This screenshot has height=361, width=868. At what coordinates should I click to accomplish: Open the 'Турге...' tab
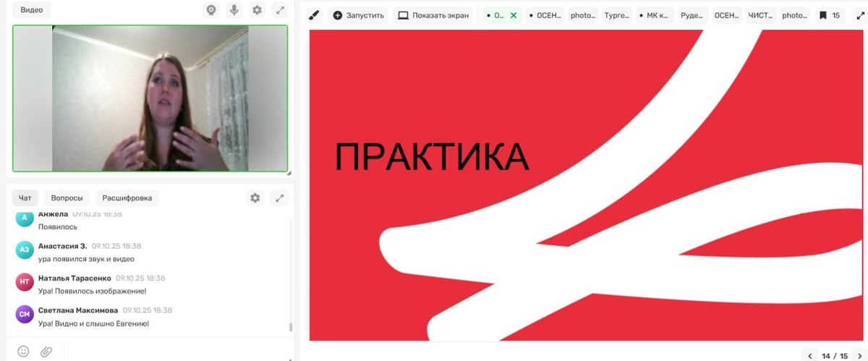click(617, 15)
